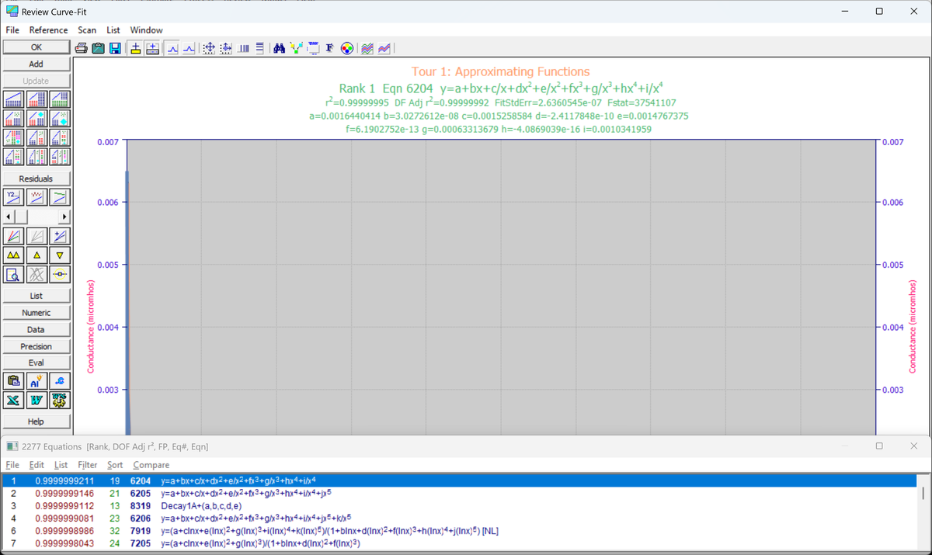Open the Filter menu in Equations window

[88, 465]
